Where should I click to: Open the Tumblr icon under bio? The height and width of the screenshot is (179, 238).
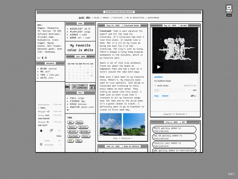pyautogui.click(x=42, y=58)
